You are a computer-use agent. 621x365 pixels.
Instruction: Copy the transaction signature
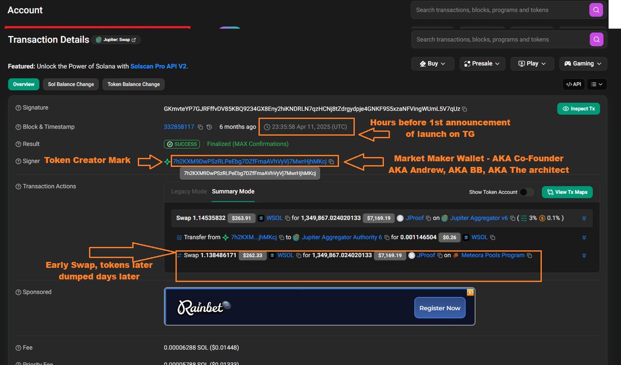pos(465,109)
